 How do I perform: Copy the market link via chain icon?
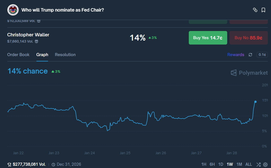255,10
